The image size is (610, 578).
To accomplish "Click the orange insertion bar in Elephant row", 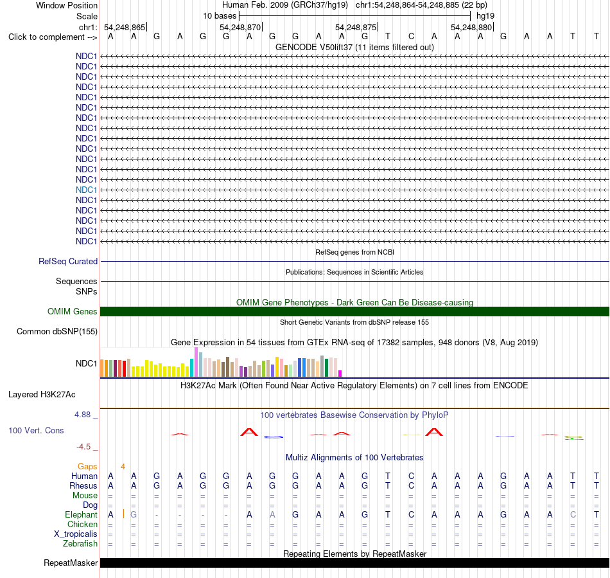I will point(123,514).
